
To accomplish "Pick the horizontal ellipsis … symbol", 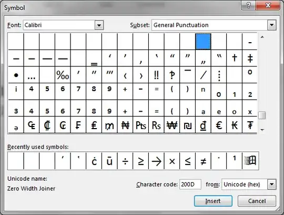I will tap(32, 75).
